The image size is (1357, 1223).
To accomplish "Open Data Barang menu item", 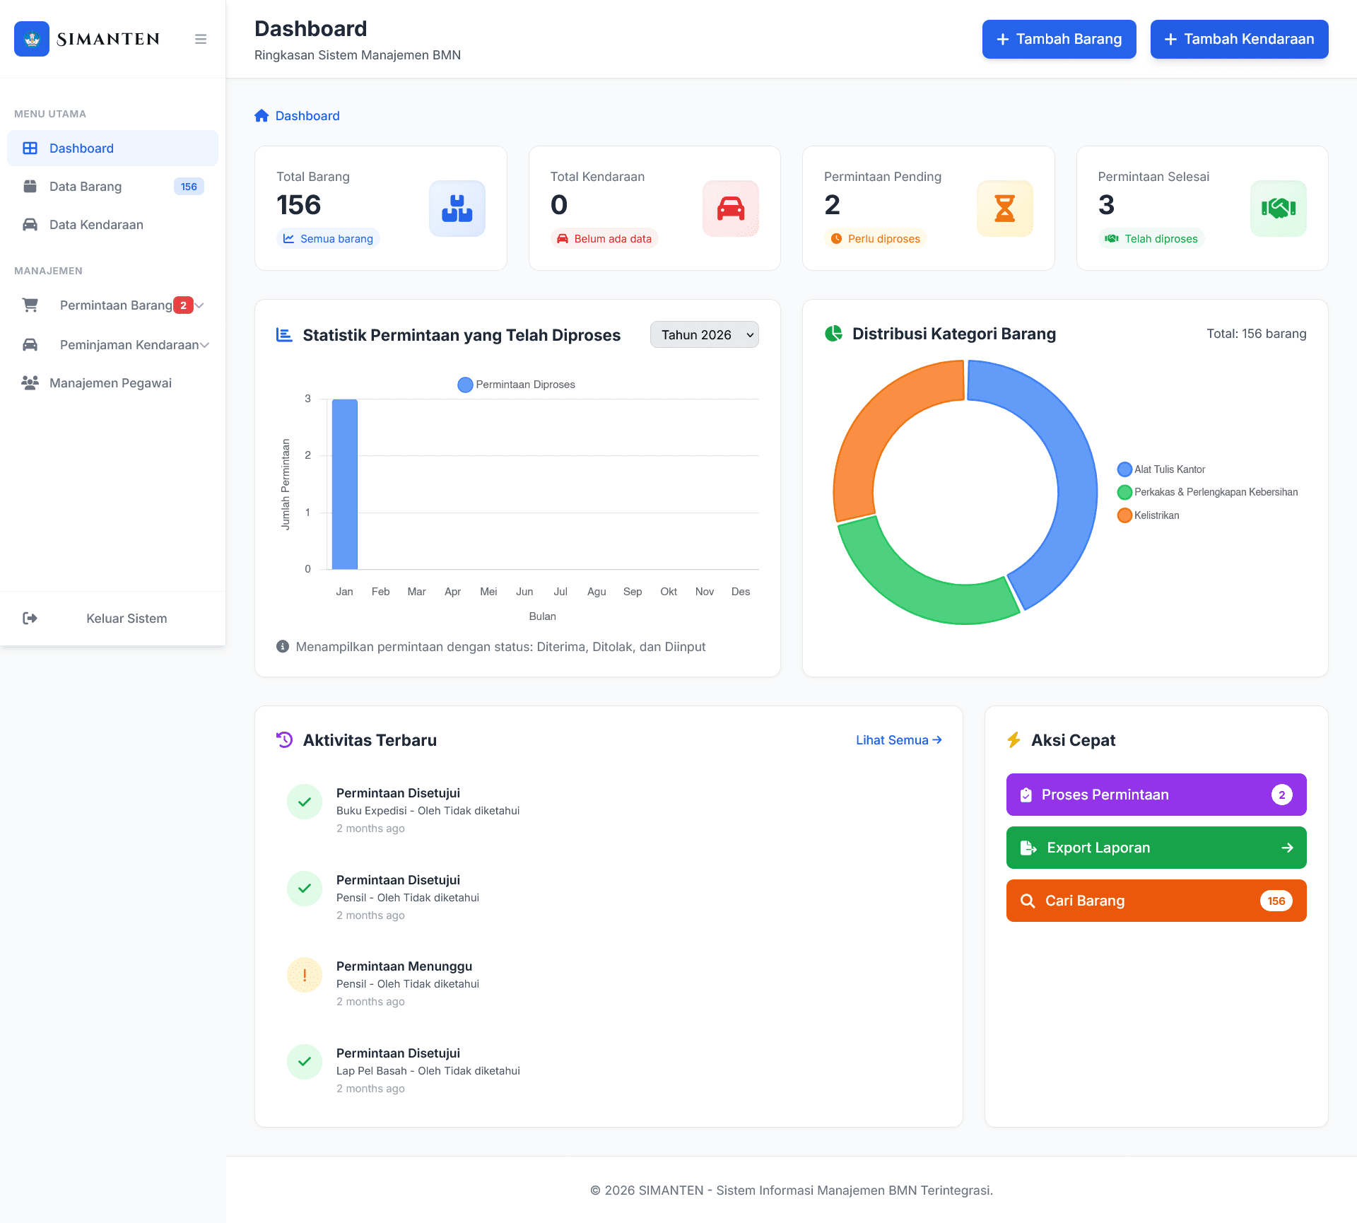I will click(x=86, y=187).
